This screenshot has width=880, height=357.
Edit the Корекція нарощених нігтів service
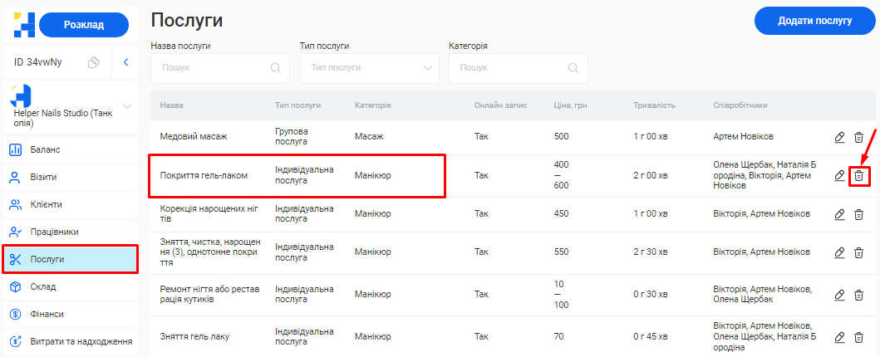coord(839,214)
